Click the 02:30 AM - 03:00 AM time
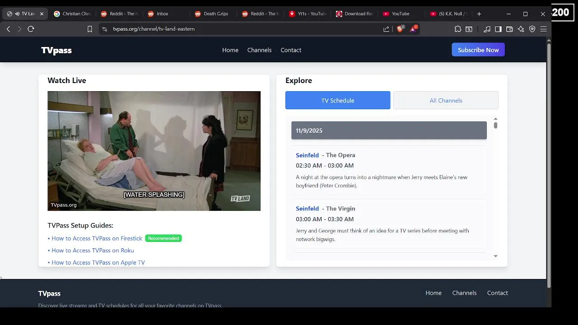578x325 pixels. tap(325, 166)
